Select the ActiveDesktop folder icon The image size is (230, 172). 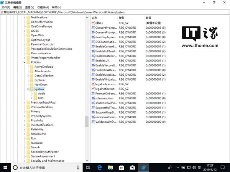coord(32,67)
